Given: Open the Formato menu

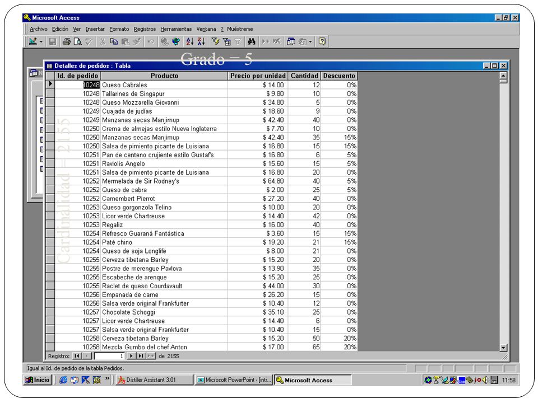Looking at the screenshot, I should [x=119, y=29].
